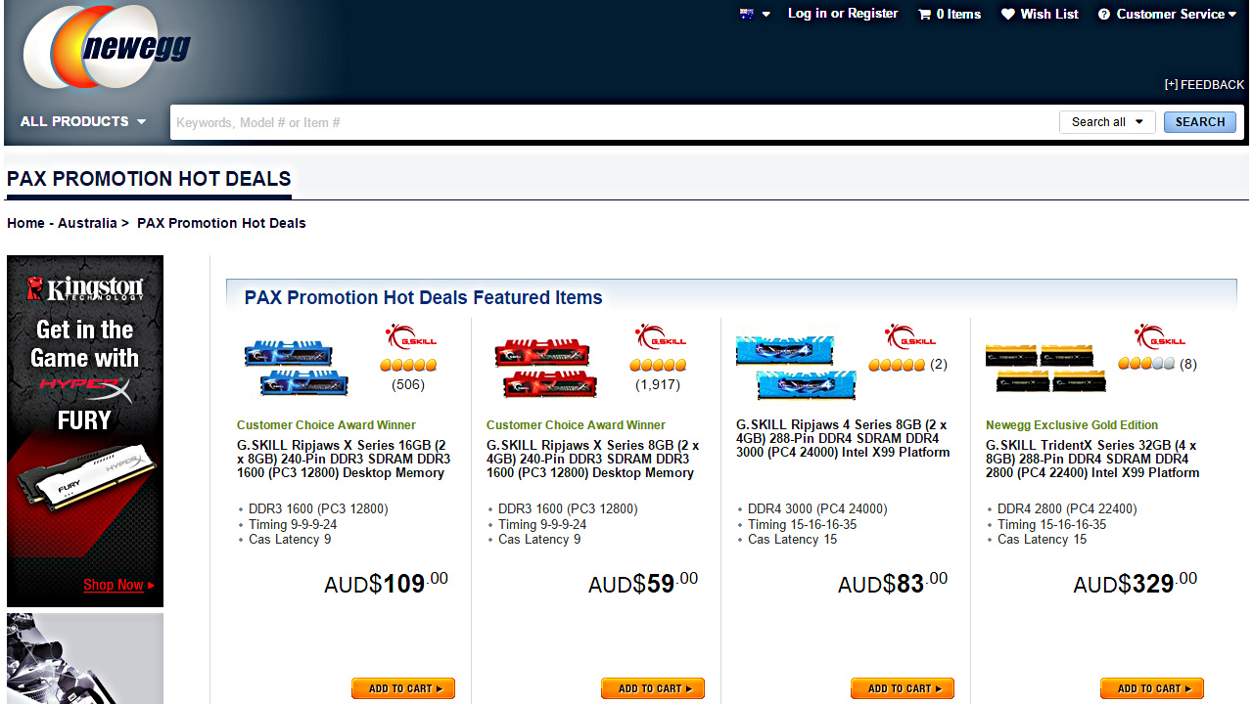
Task: Go to Home - Australia breadcrumb
Action: tap(62, 223)
